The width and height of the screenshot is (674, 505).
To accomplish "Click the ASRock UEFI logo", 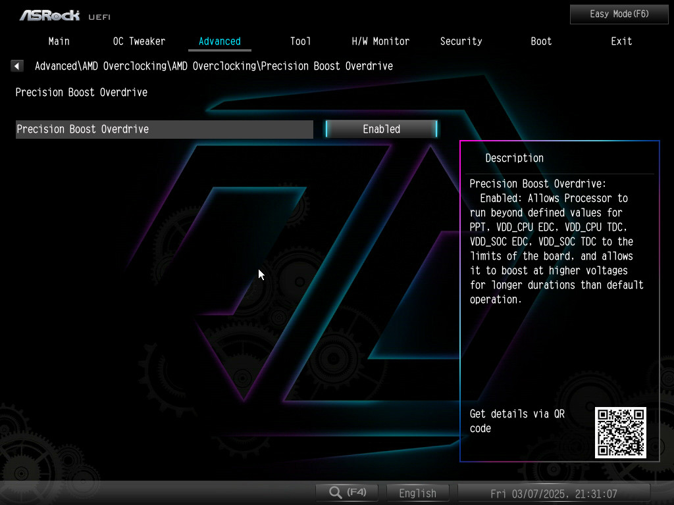I will point(65,16).
